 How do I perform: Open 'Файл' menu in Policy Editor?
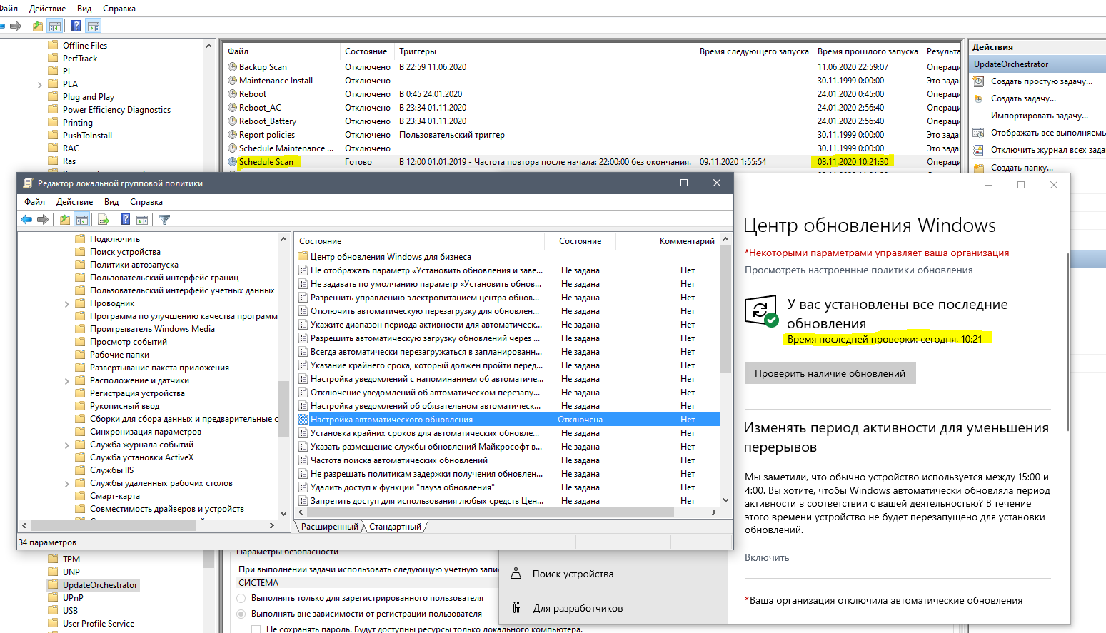point(34,202)
